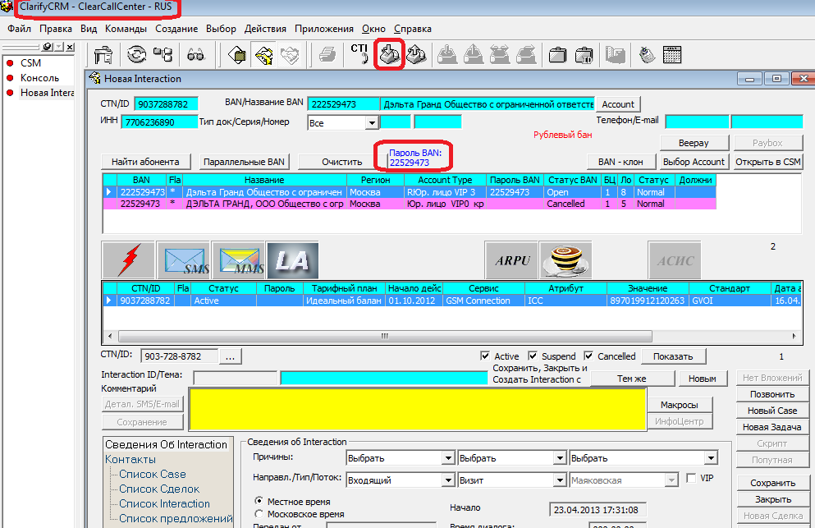815x528 pixels.
Task: Click the plain briefcase toolbar icon
Action: point(557,55)
